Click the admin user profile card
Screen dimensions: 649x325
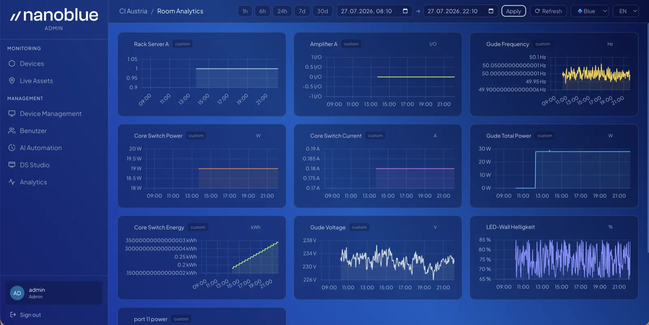tap(54, 293)
